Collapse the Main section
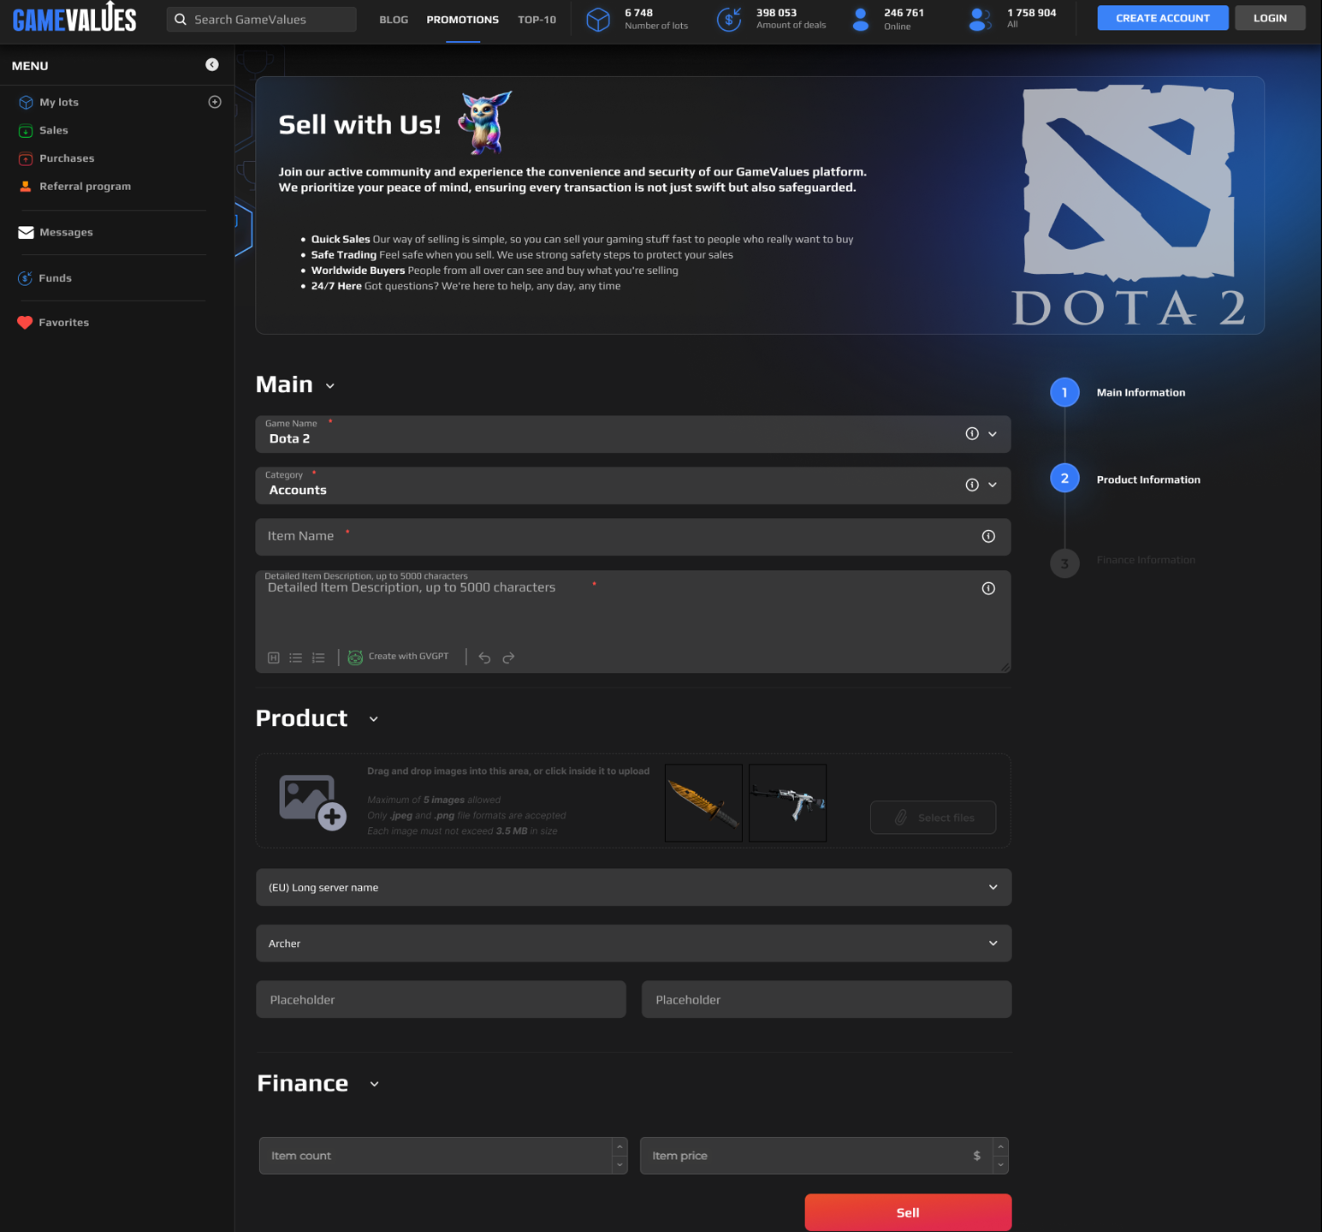Screen dimensions: 1322x1232 click(330, 386)
